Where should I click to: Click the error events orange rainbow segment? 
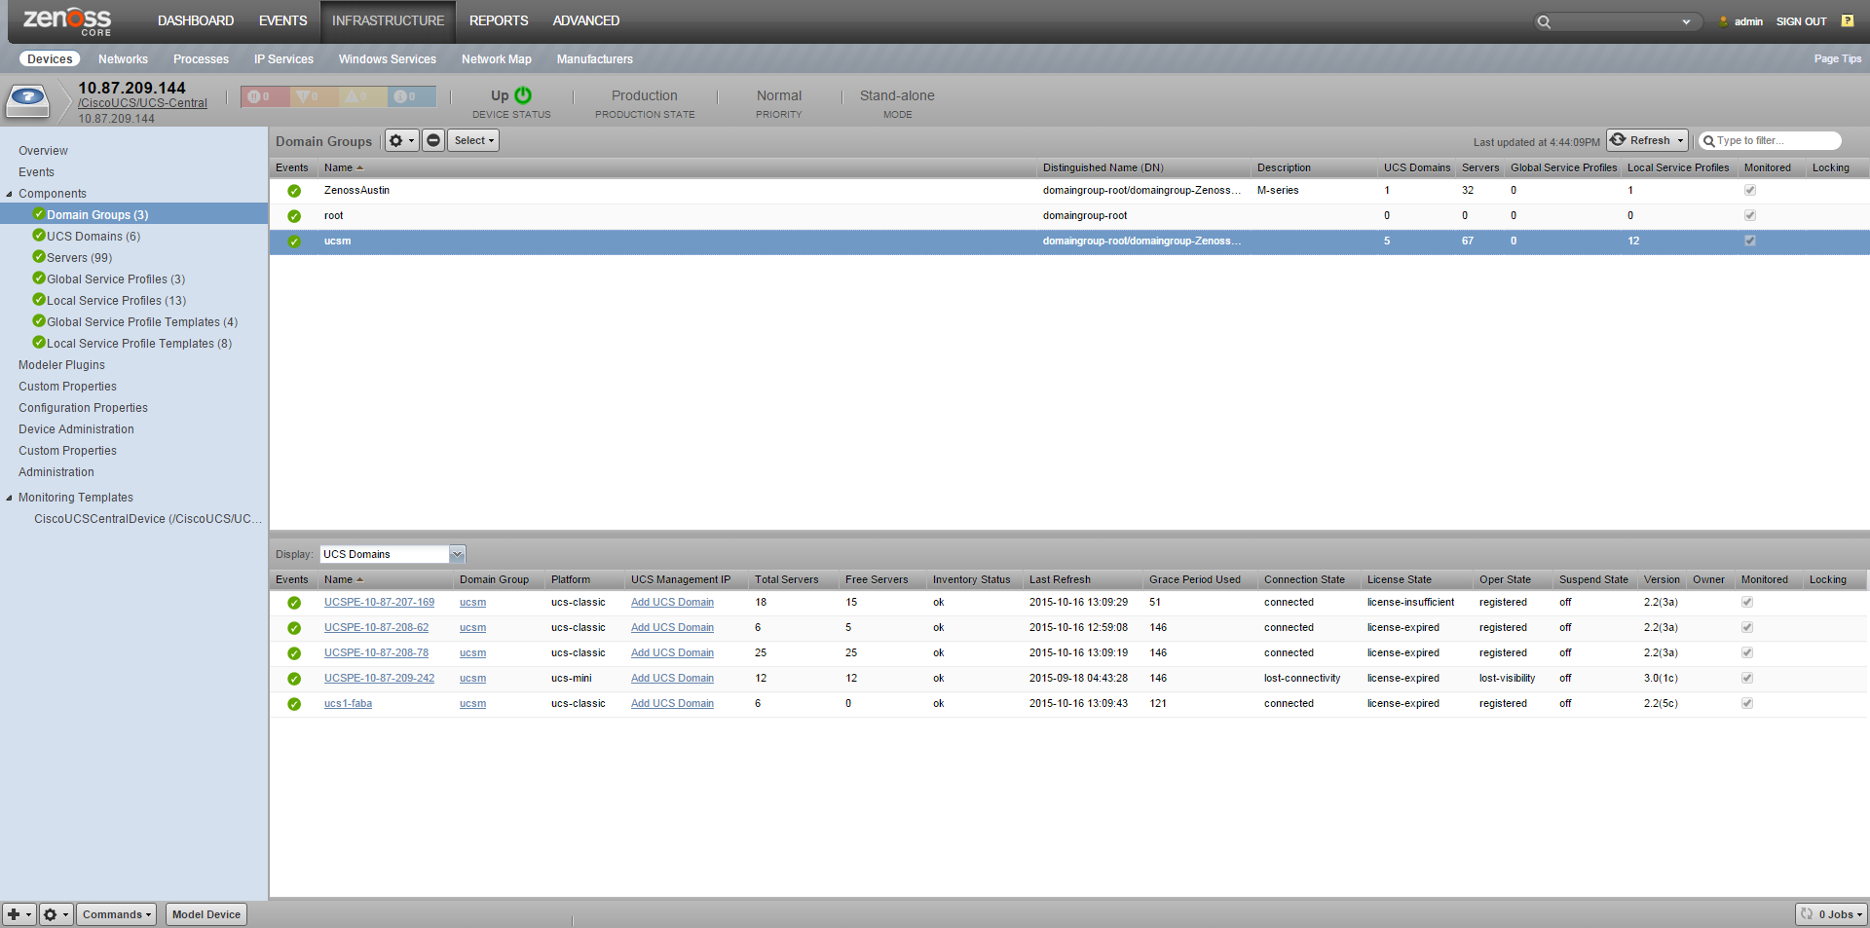pos(314,96)
